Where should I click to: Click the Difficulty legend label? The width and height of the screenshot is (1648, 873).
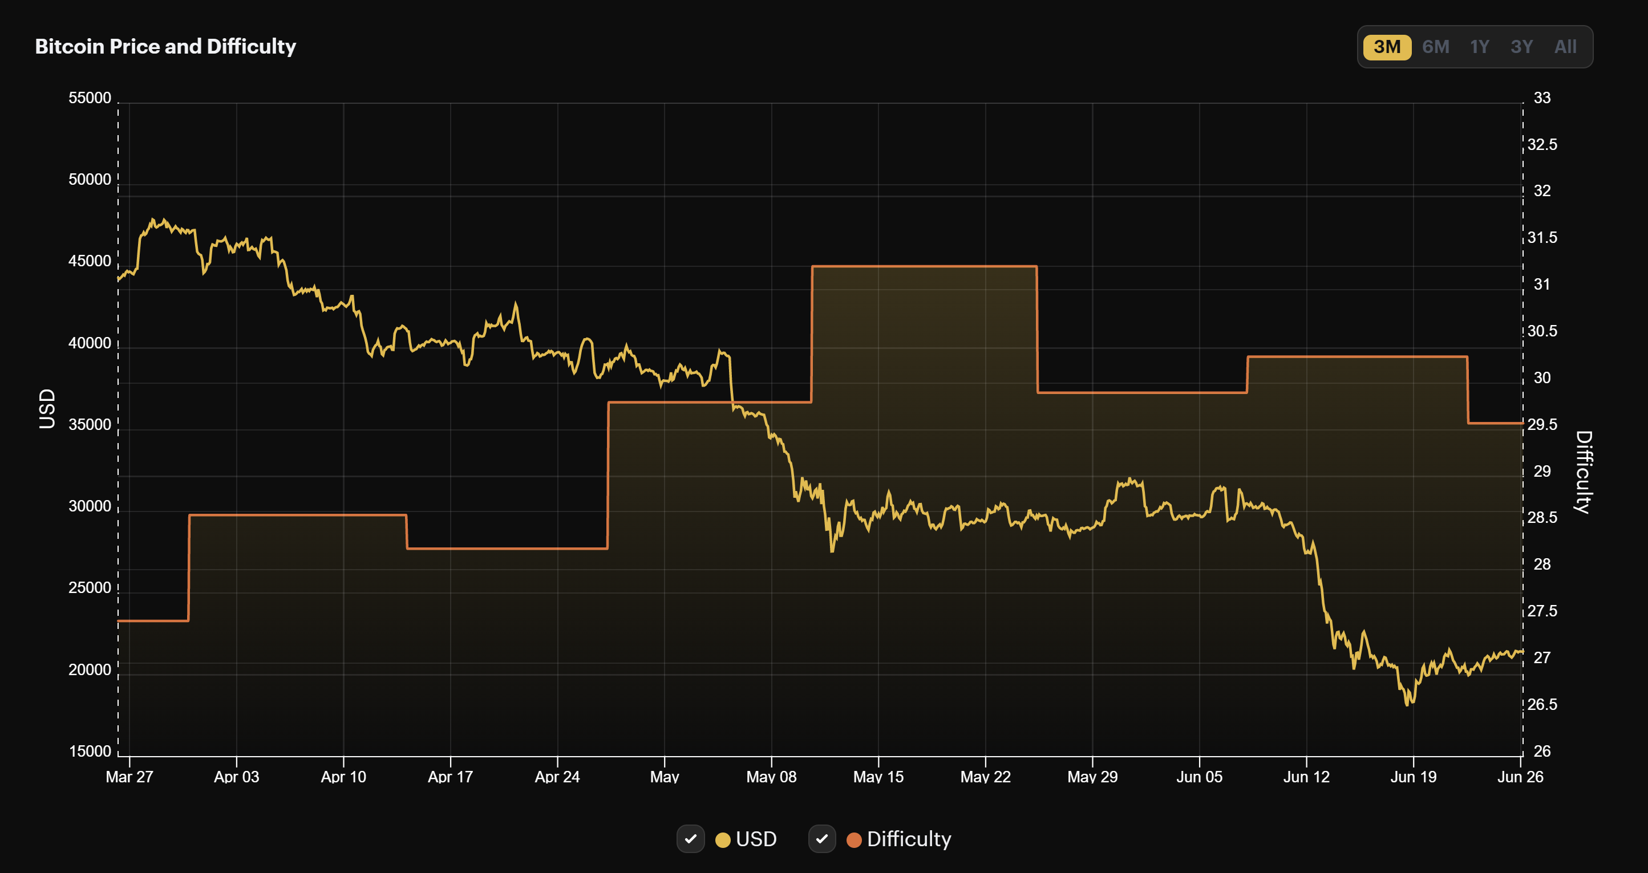pos(909,838)
